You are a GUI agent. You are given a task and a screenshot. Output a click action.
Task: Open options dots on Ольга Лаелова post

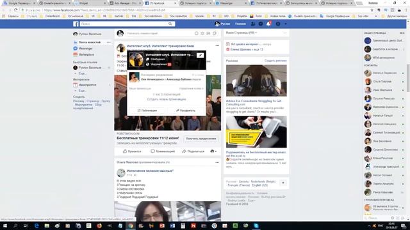pyautogui.click(x=217, y=162)
